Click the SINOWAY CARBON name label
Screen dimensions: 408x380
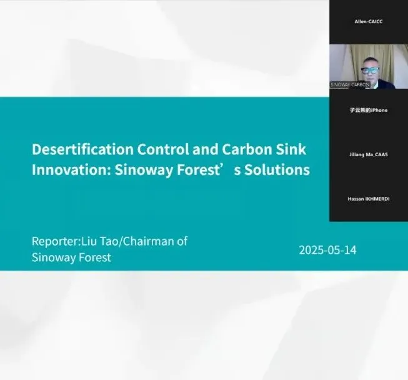pyautogui.click(x=350, y=85)
